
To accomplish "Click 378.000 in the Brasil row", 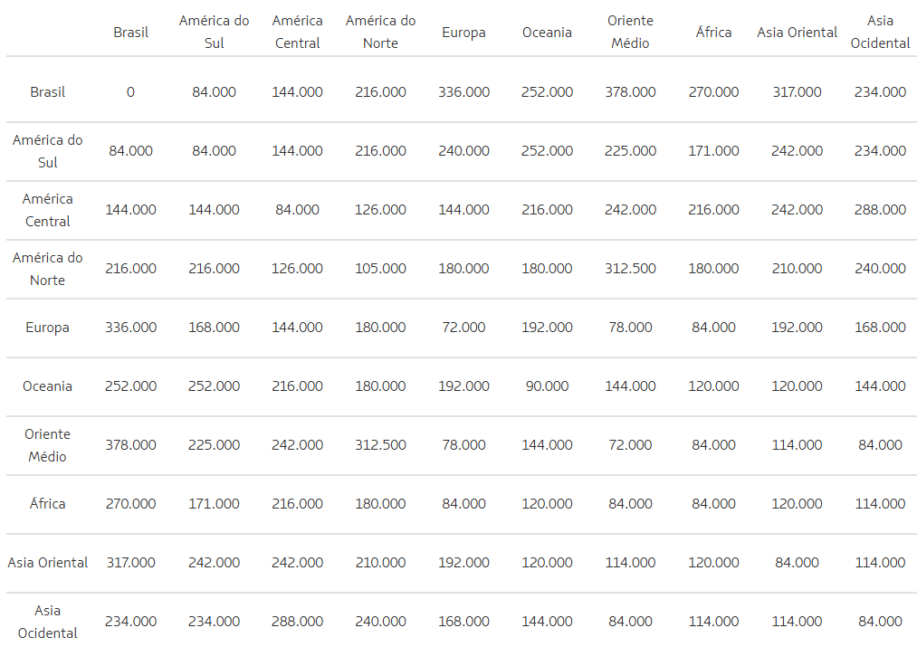I will 630,92.
